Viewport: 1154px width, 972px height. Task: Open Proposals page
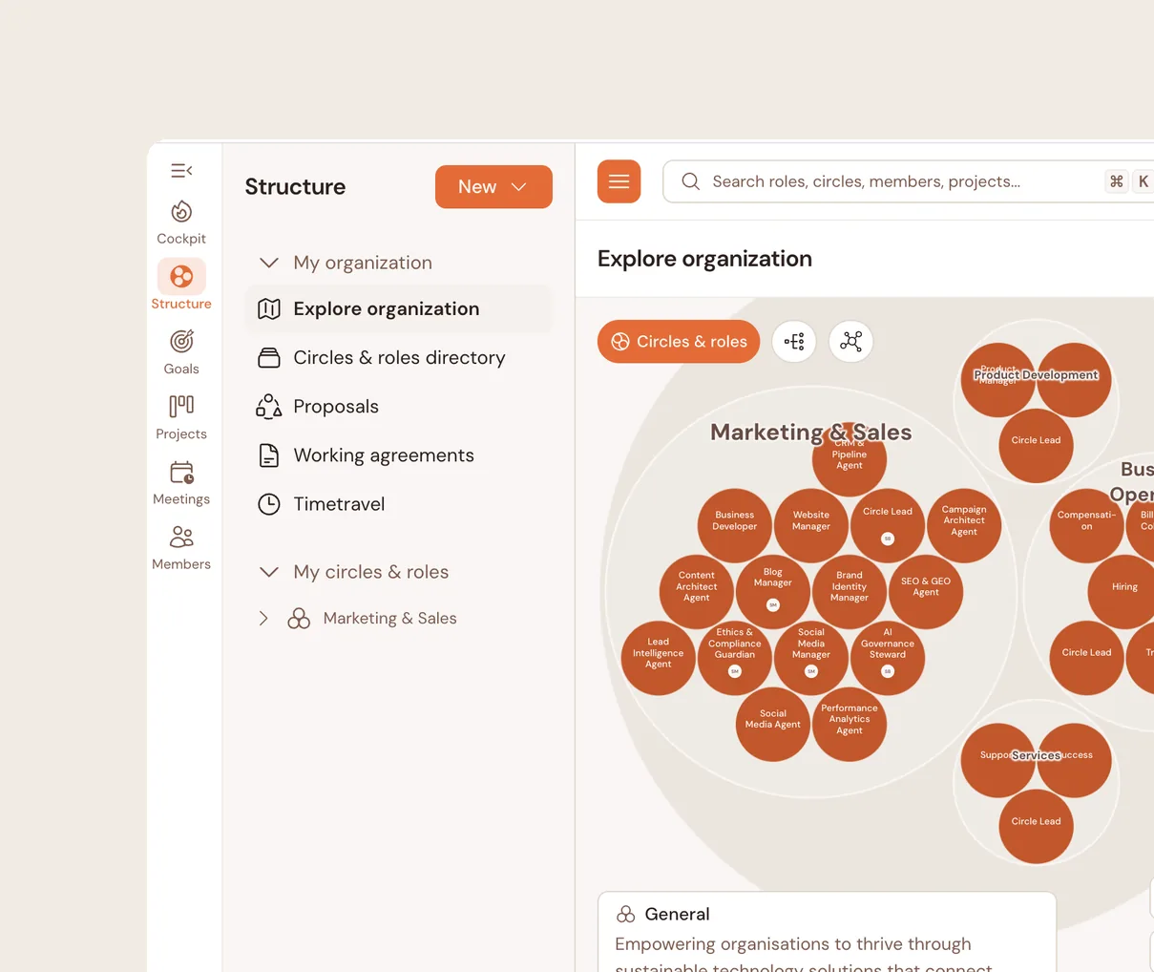pyautogui.click(x=398, y=406)
